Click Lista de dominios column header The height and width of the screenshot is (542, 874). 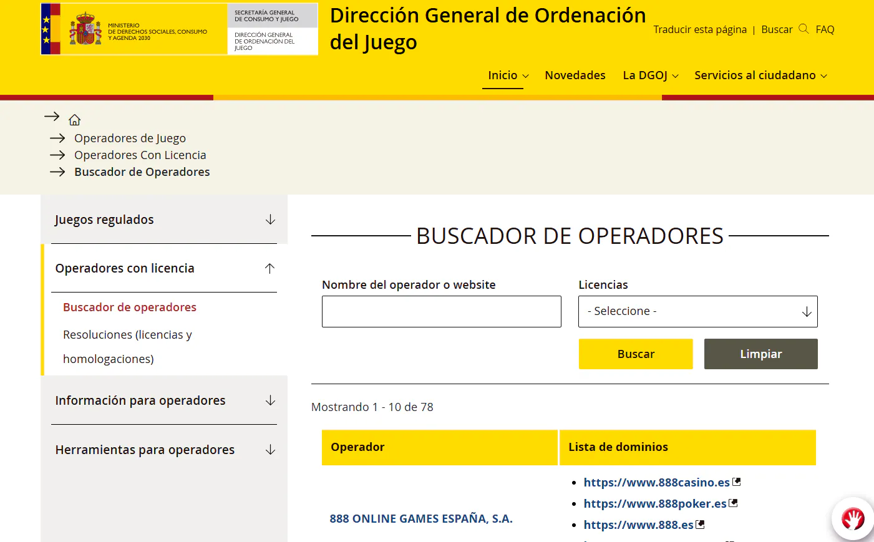687,447
